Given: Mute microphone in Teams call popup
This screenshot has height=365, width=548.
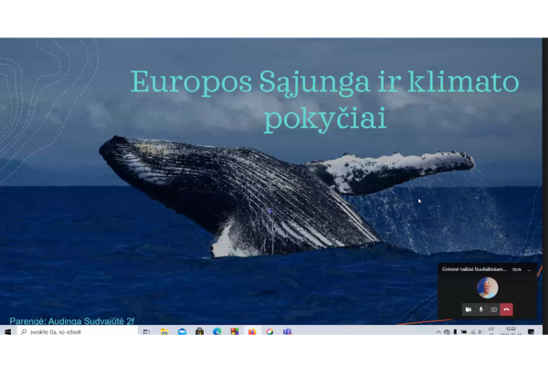Looking at the screenshot, I should tap(481, 309).
